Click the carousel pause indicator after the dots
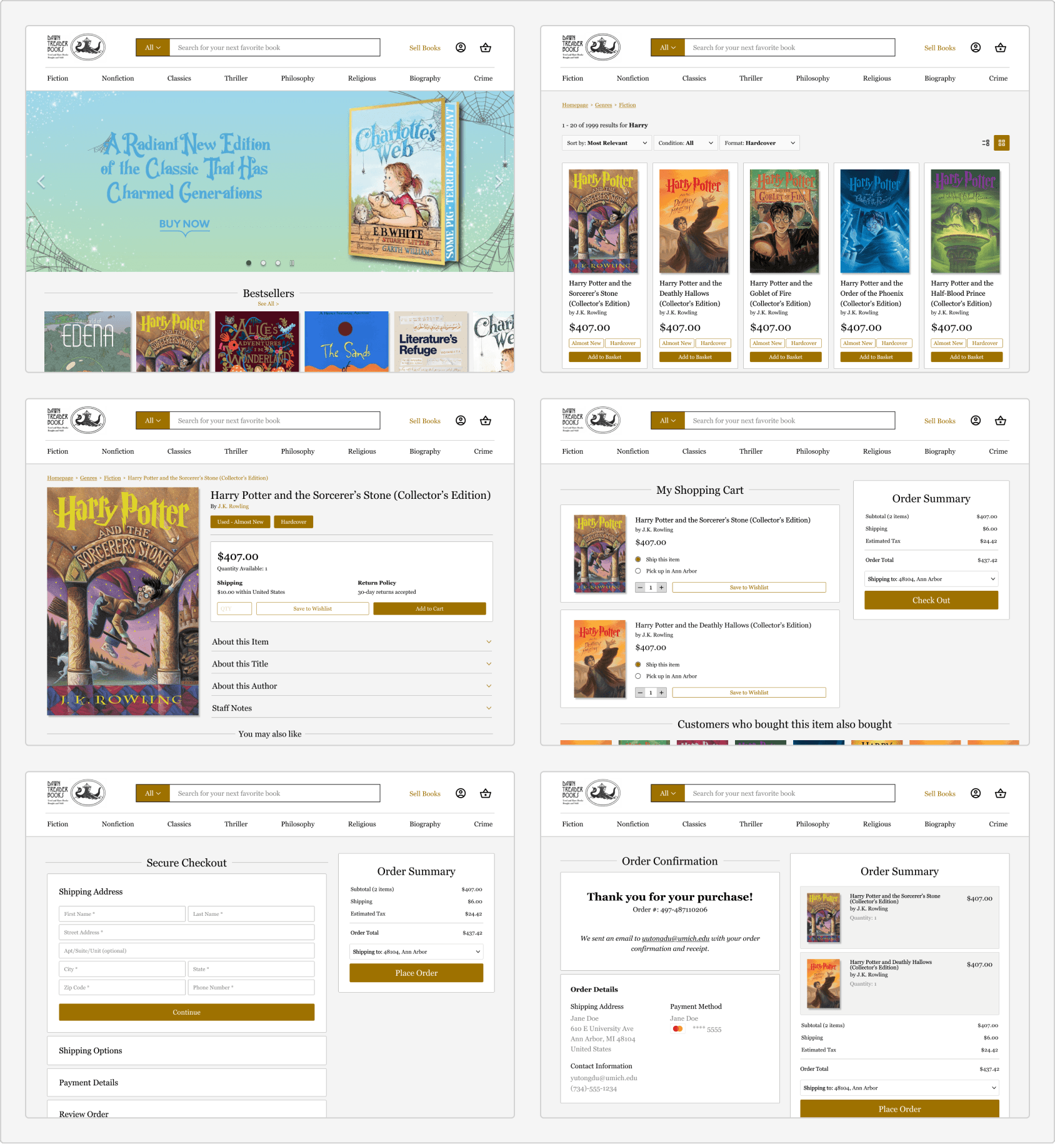 pyautogui.click(x=292, y=263)
